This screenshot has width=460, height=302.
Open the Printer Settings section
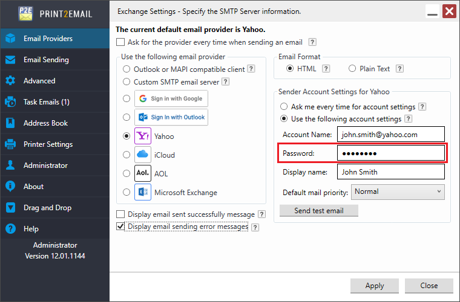tap(55, 144)
